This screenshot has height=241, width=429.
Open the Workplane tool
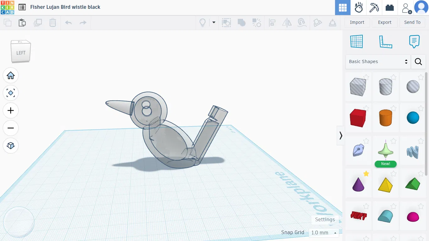(356, 41)
